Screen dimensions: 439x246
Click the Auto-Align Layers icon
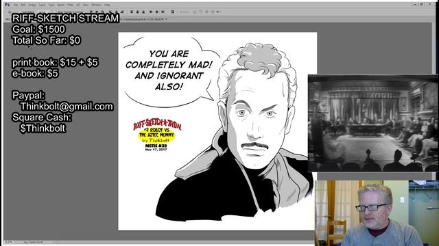coord(173,12)
